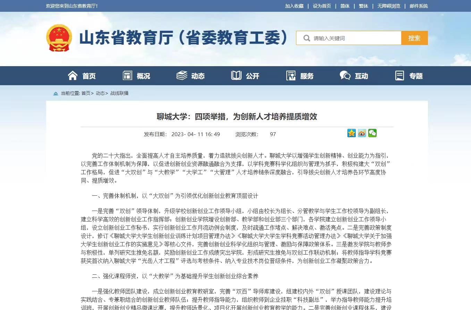Select the 服务 services icon

click(291, 75)
